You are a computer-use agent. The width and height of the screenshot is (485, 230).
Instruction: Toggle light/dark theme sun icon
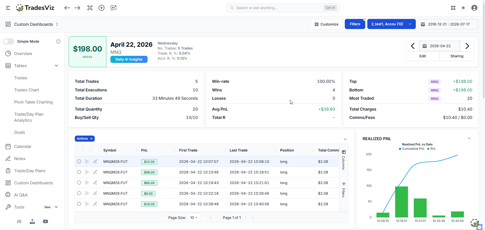click(463, 8)
